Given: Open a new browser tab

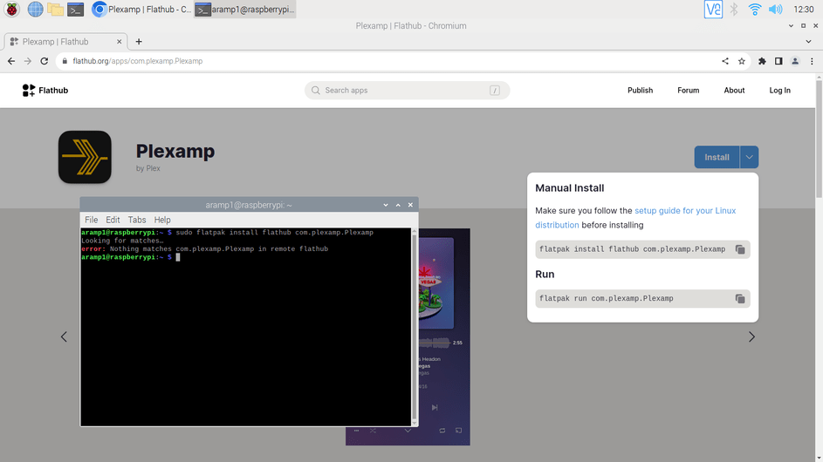Looking at the screenshot, I should pos(139,42).
